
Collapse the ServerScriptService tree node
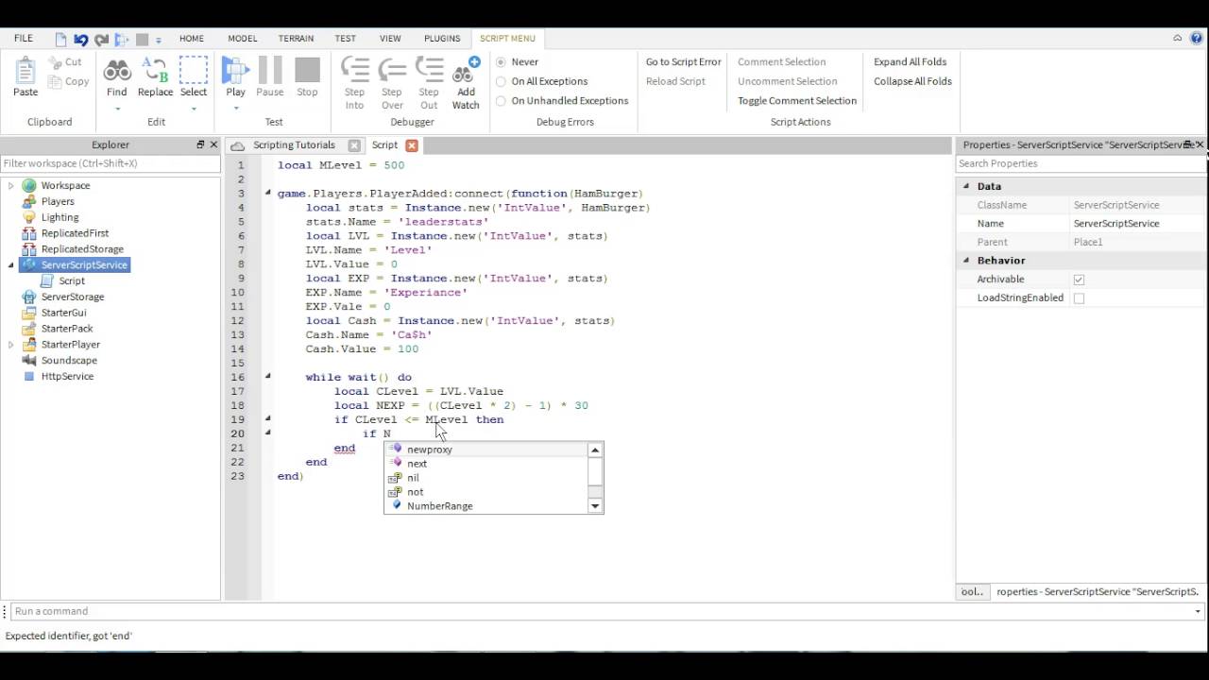tap(11, 265)
